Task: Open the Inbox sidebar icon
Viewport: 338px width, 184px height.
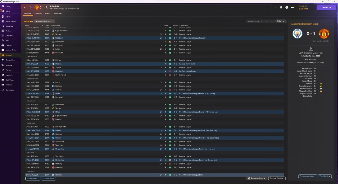Action: pyautogui.click(x=3, y=11)
